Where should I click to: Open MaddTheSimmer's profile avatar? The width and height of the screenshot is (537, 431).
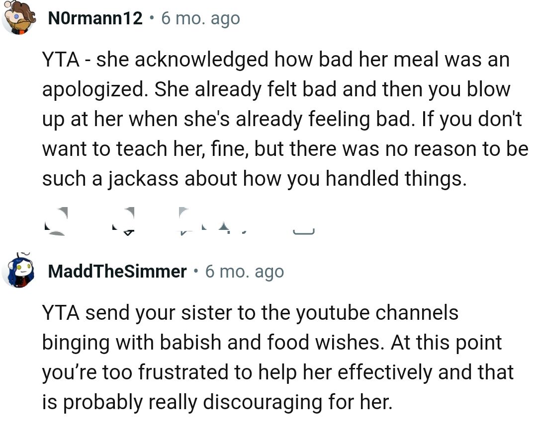[x=20, y=272]
